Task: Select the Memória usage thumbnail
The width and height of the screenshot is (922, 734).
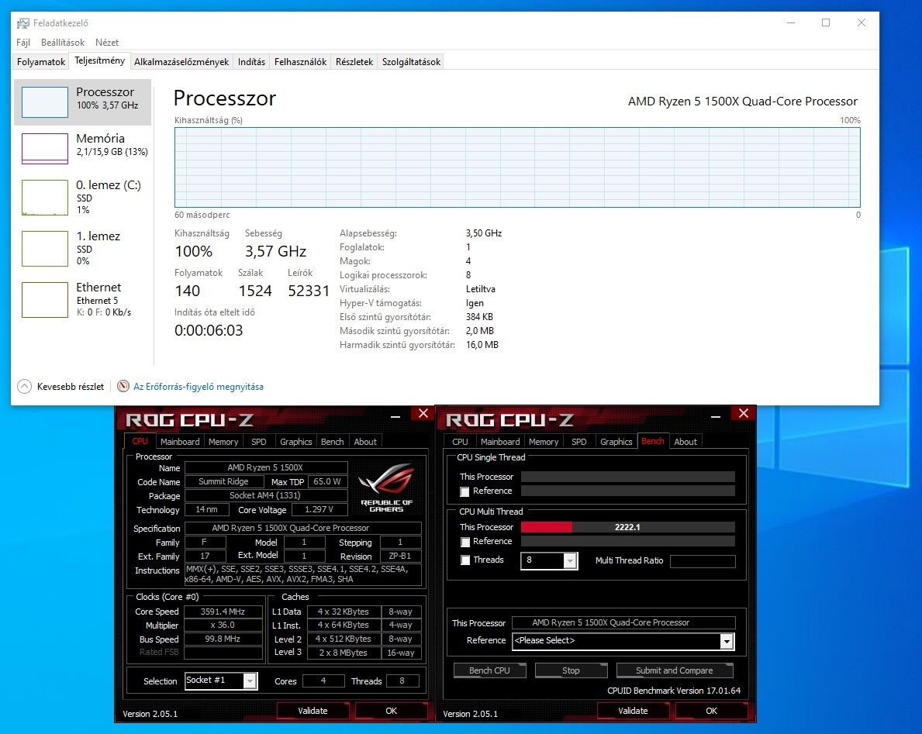Action: (x=45, y=148)
